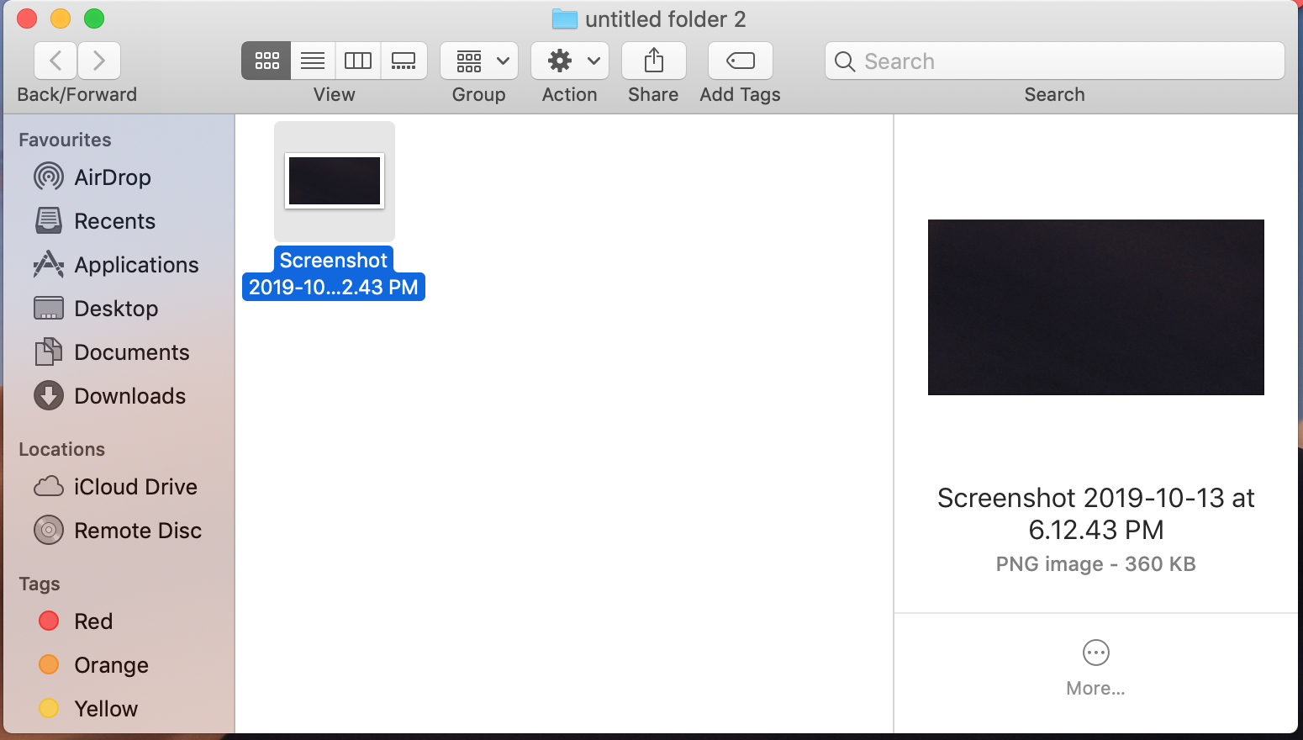Zoom the Finder window with the green button

click(94, 18)
